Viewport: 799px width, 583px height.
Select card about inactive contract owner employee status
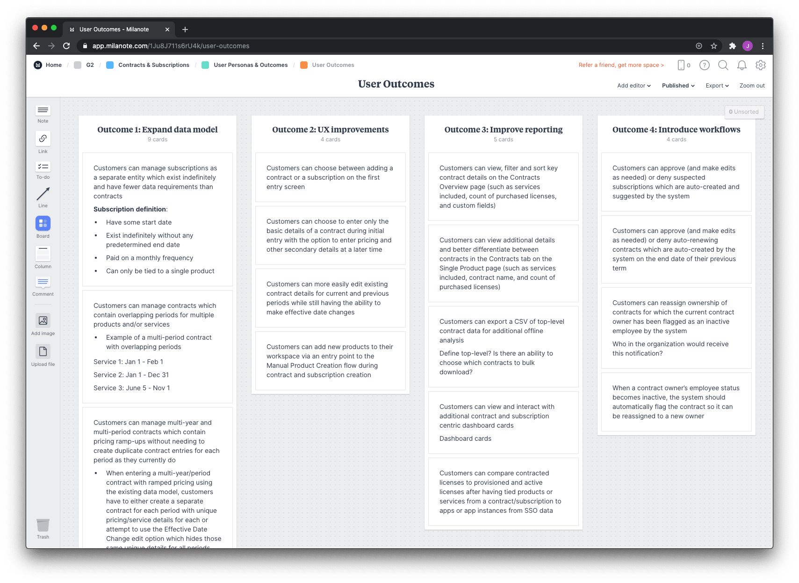coord(677,402)
